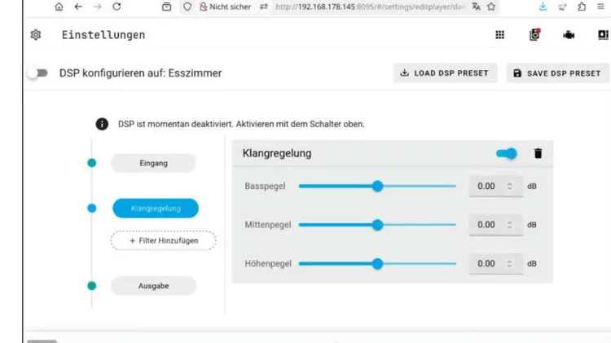Delete Klangregelung filter with trash icon
This screenshot has width=611, height=343.
[538, 153]
